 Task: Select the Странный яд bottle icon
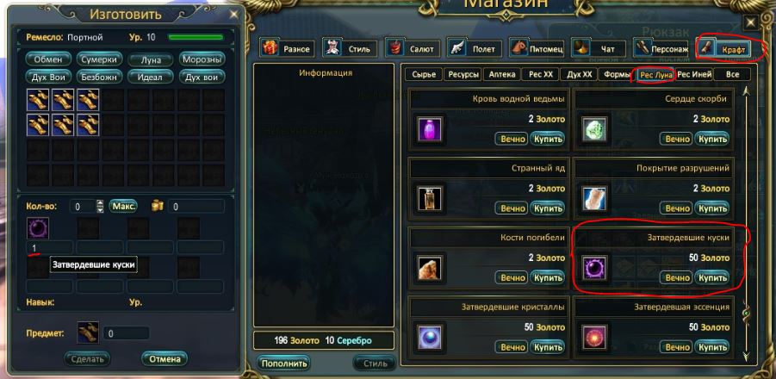tap(429, 199)
